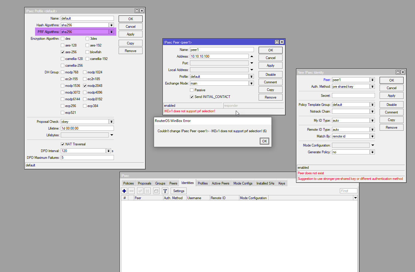Toggle the aes-256 encryption checkbox
This screenshot has height=272, width=415.
coord(63,52)
